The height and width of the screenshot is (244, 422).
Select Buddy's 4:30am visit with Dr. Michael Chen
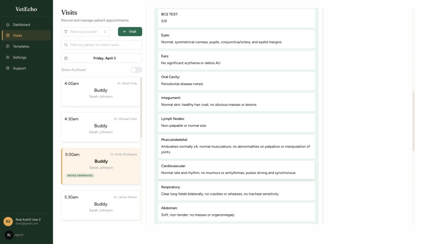[101, 127]
